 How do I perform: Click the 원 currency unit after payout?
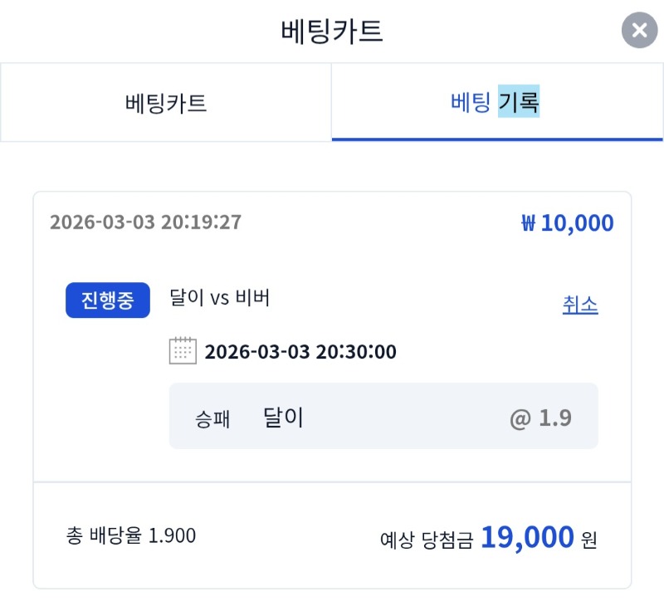click(588, 540)
